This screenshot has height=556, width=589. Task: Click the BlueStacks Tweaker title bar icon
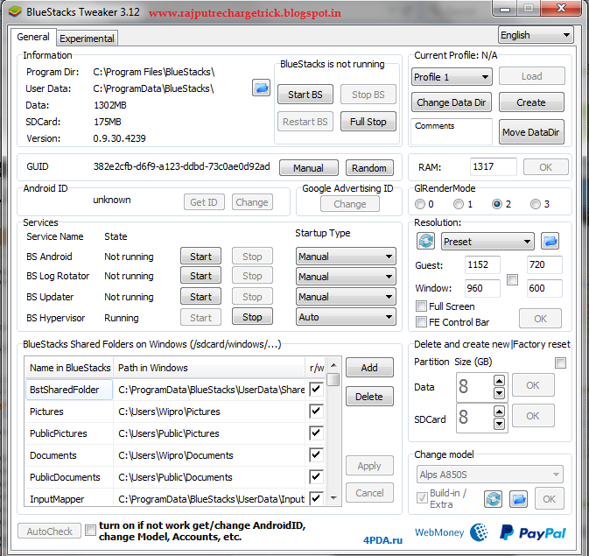pos(16,11)
